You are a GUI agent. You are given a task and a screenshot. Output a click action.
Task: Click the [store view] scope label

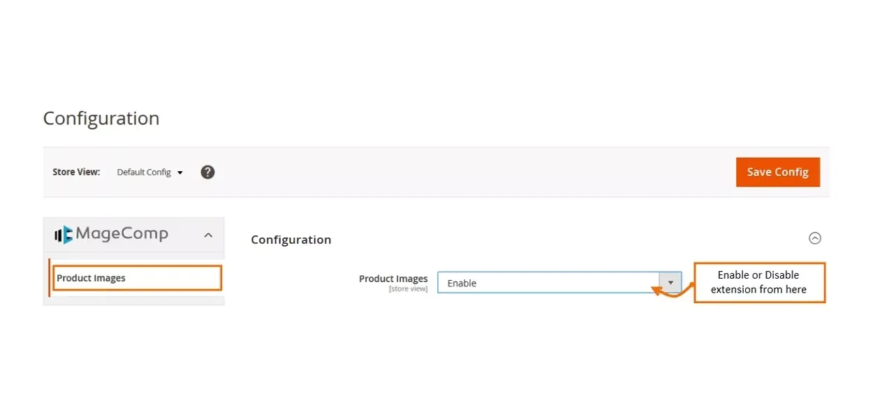(408, 289)
